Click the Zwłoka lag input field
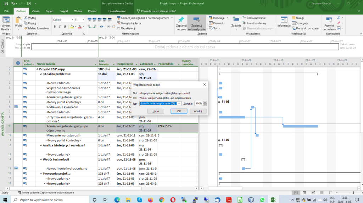 198,104
